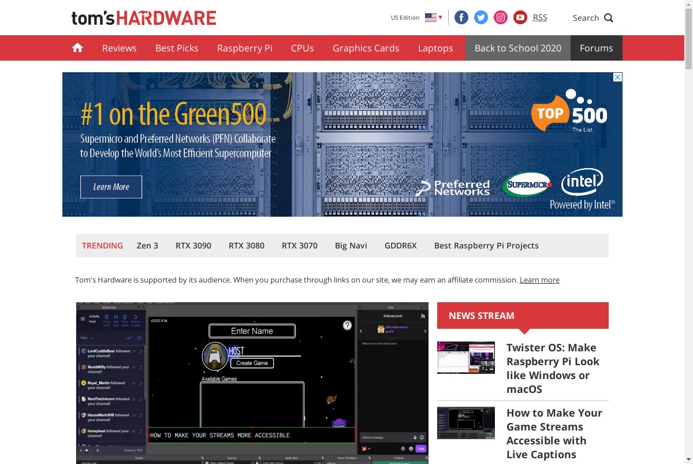Viewport: 693px width, 464px height.
Task: Open Graphics Cards section
Action: coord(366,48)
